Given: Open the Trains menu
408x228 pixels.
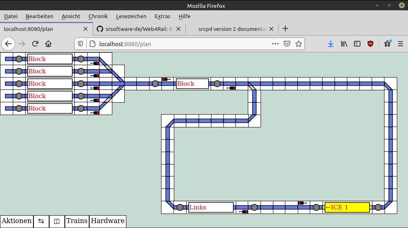Looking at the screenshot, I should (77, 221).
